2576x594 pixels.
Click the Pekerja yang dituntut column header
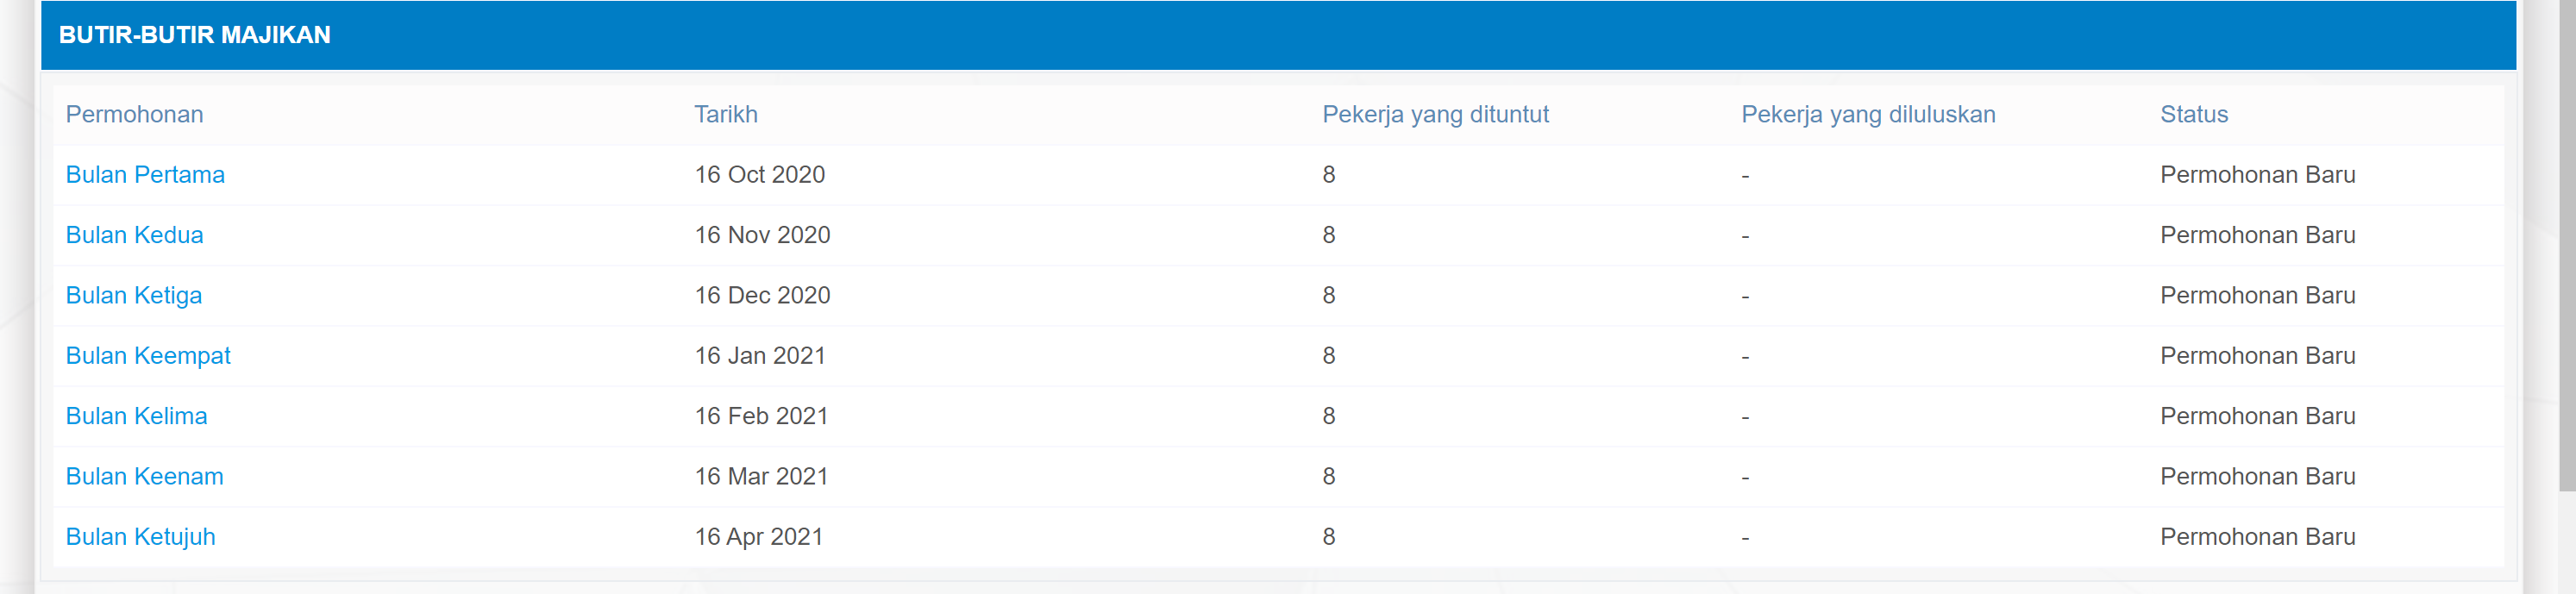(1435, 115)
